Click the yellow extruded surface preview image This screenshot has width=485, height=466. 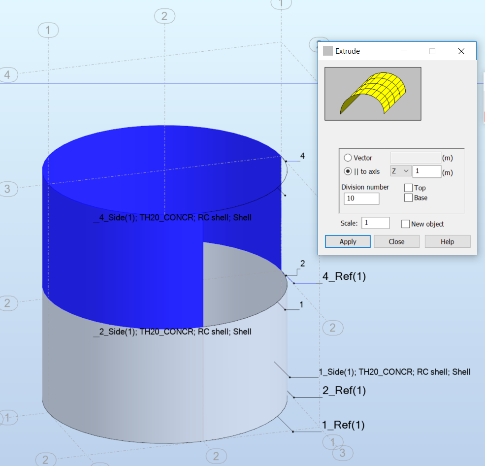(372, 93)
